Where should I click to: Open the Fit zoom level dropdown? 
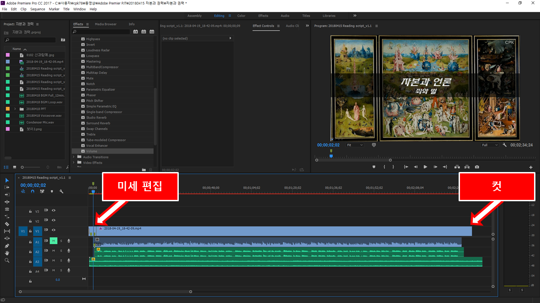[x=355, y=145]
